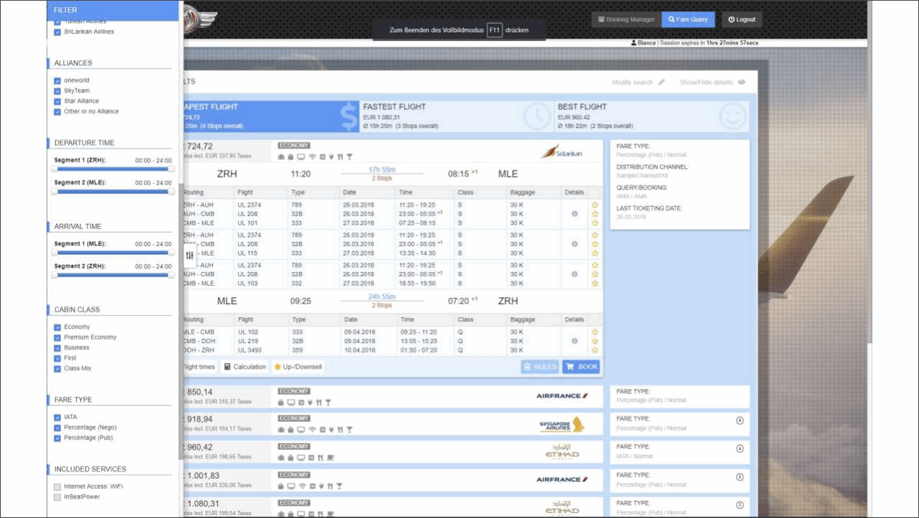Expand the Singapore Airlines fare type options
919x518 pixels.
[740, 421]
